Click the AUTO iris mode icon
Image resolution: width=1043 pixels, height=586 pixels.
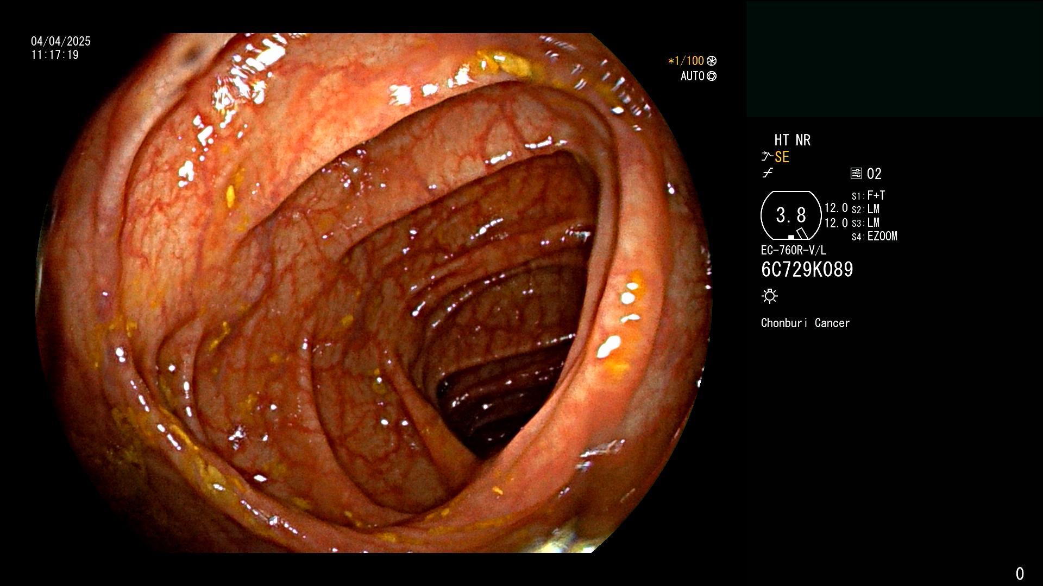click(x=712, y=76)
